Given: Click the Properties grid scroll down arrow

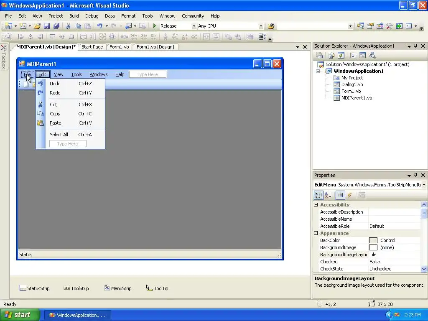Looking at the screenshot, I should pyautogui.click(x=424, y=269).
